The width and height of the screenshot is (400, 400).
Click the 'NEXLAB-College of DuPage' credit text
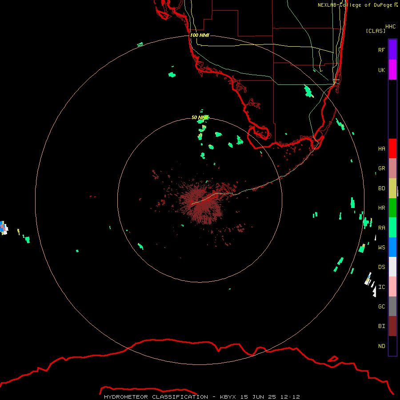355,5
